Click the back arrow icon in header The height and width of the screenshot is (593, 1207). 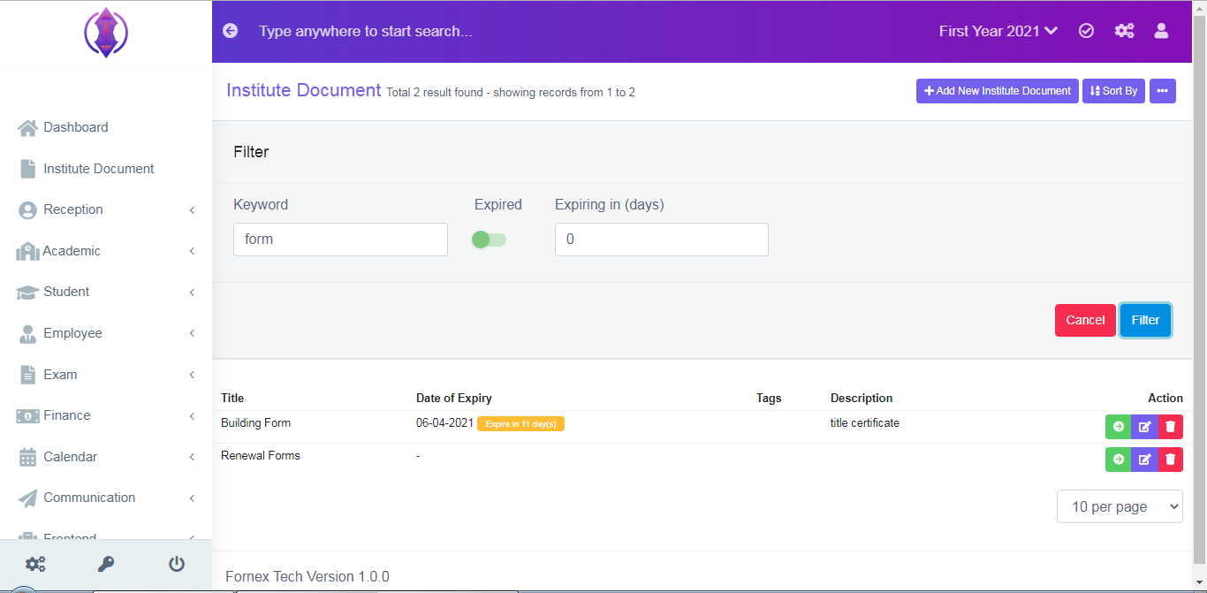point(231,31)
